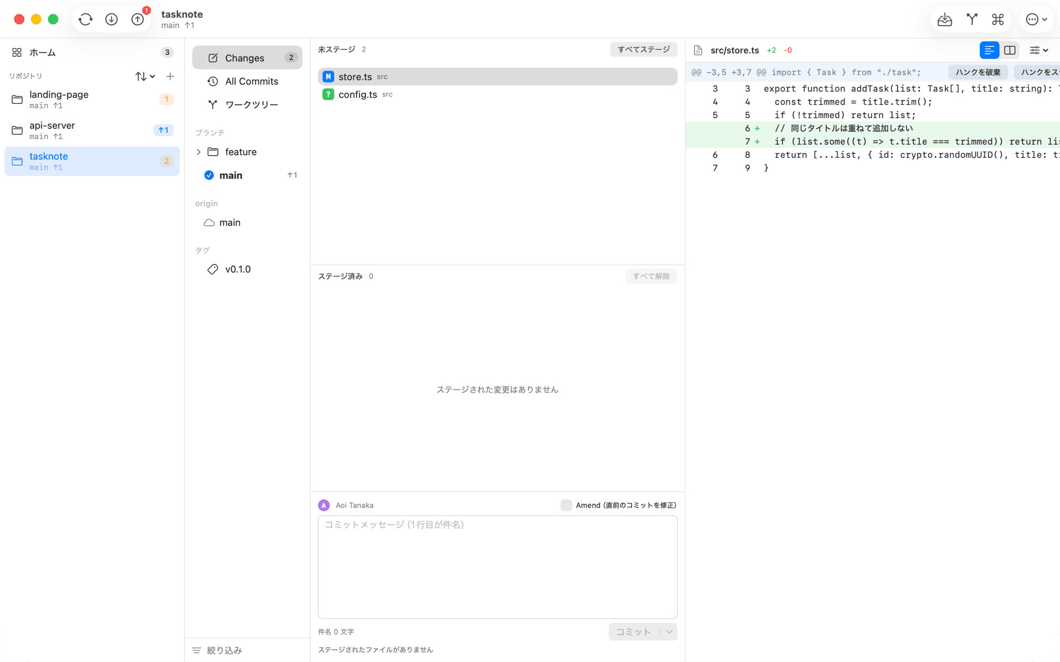This screenshot has height=662, width=1060.
Task: Expand the feature branch folder
Action: click(x=199, y=152)
